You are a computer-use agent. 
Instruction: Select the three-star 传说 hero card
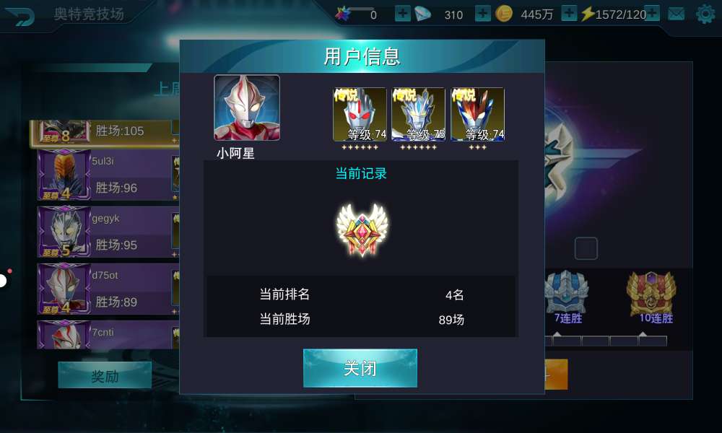477,115
